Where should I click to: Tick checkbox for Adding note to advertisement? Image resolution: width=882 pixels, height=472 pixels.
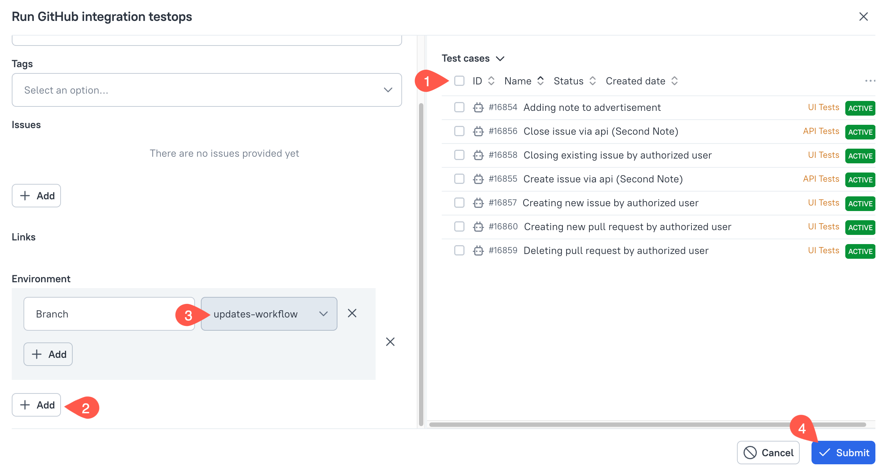coord(459,108)
